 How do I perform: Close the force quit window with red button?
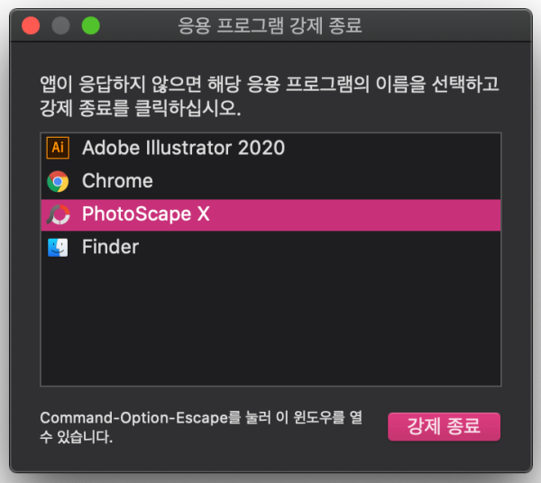[31, 25]
